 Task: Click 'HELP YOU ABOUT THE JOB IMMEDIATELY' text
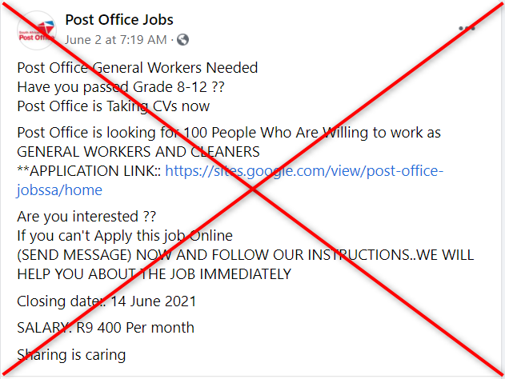coord(154,274)
